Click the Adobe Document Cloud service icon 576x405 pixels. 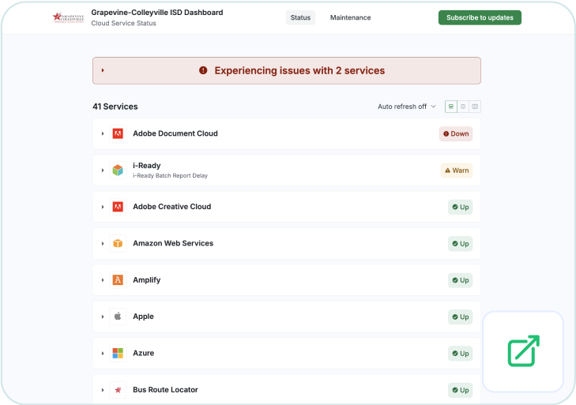pos(118,133)
